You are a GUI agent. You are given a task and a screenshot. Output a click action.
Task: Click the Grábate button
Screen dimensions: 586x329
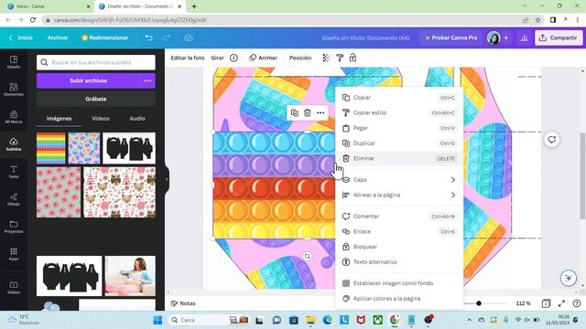tap(96, 99)
